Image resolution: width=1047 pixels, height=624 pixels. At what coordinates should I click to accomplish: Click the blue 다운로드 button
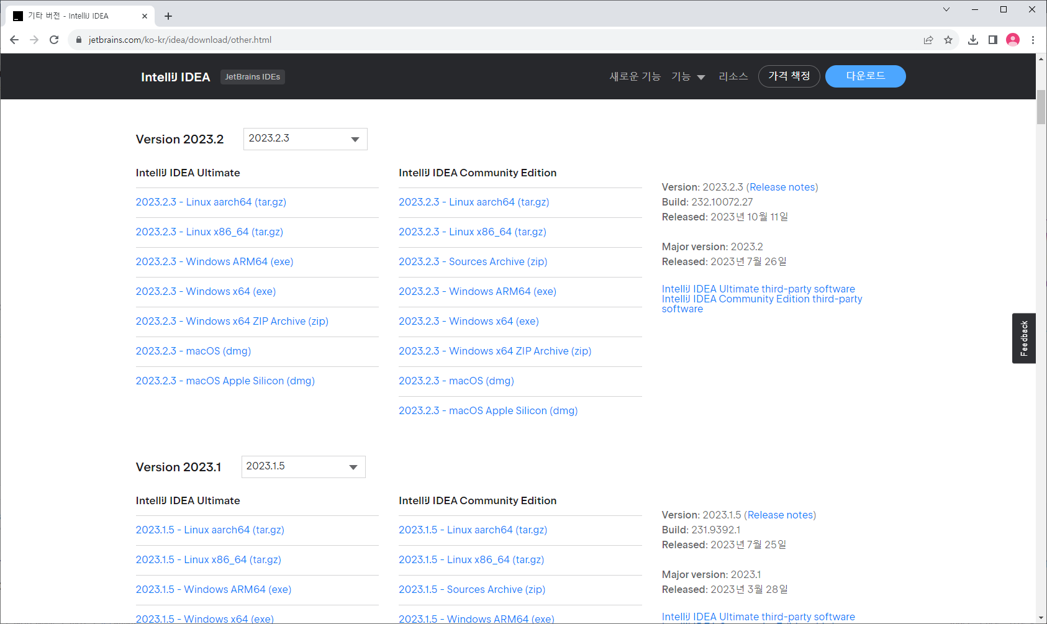866,76
